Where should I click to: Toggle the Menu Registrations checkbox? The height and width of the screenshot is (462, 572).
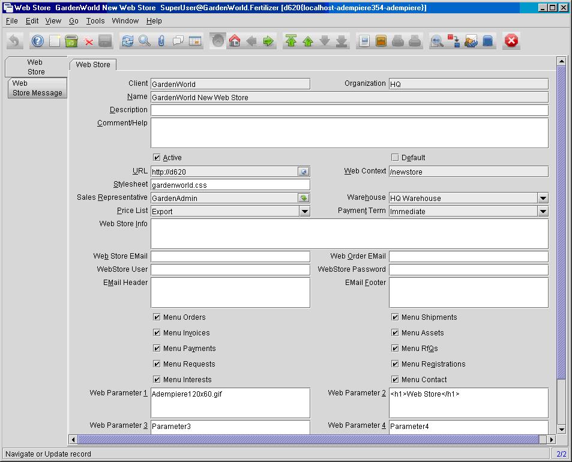[x=395, y=364]
